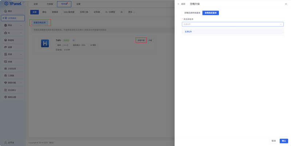Open 网站 websites in sidebar
Viewport: 291px width, 146px height.
(13, 25)
